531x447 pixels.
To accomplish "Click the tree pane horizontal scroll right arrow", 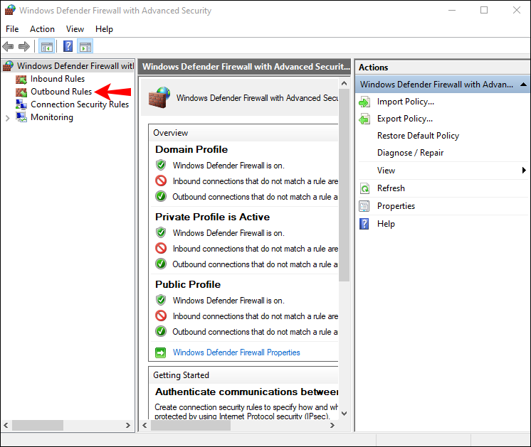I will pos(128,426).
